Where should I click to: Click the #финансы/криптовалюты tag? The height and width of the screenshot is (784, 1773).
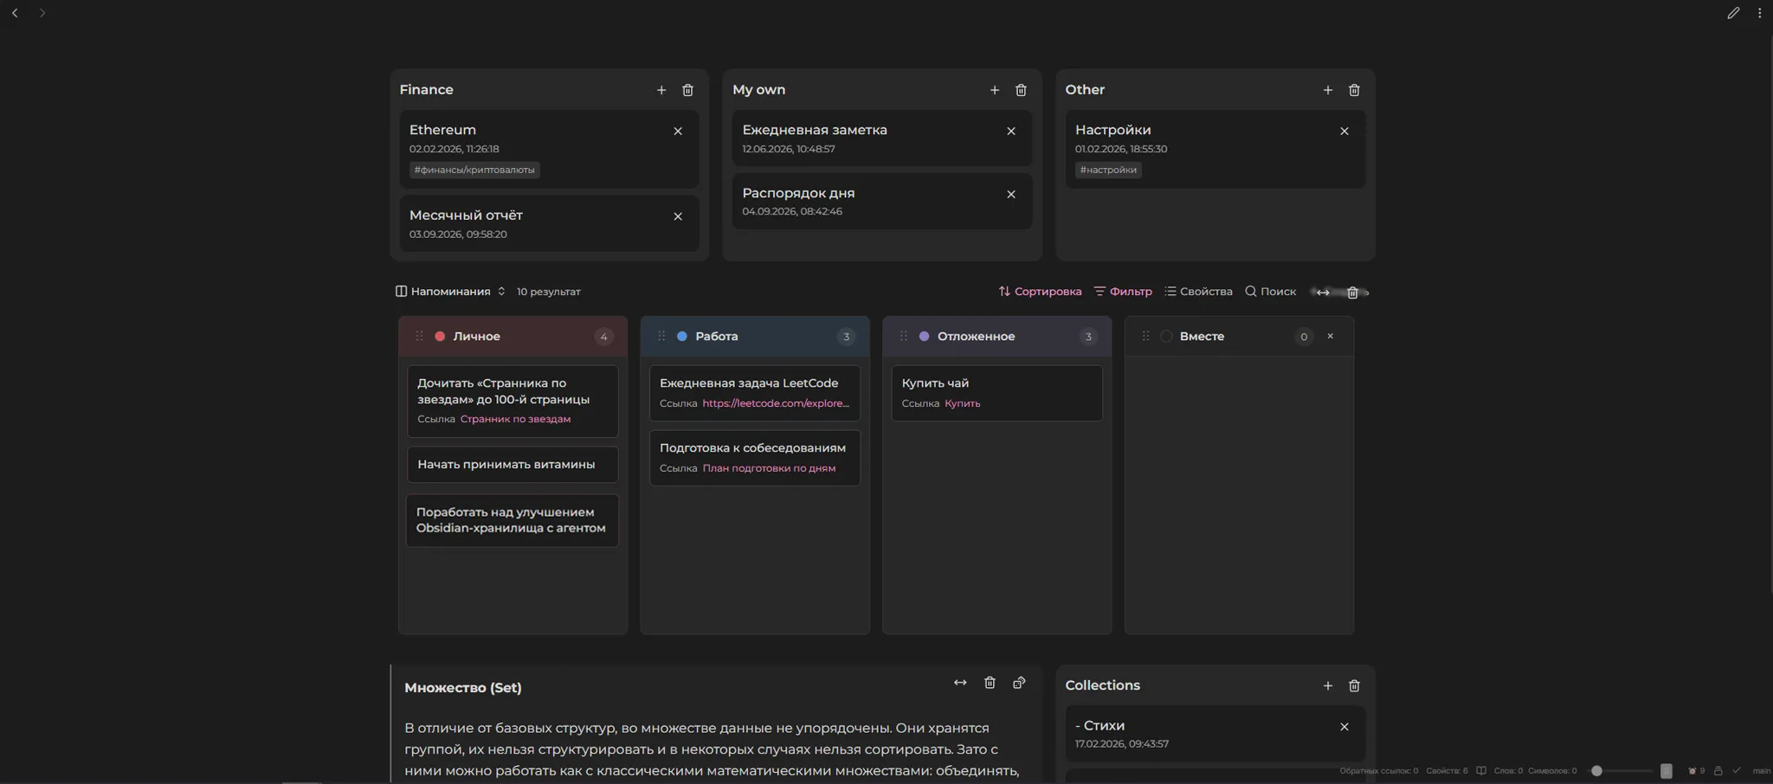[x=474, y=170]
